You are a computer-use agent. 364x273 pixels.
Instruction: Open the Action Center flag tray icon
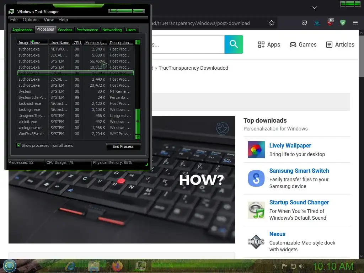(x=285, y=266)
